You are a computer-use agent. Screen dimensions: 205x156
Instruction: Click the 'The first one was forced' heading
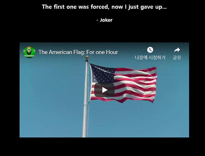point(104,7)
